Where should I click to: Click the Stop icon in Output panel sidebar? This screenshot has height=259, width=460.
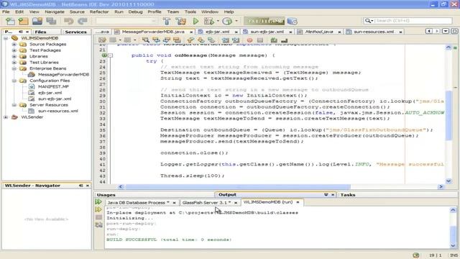98,217
